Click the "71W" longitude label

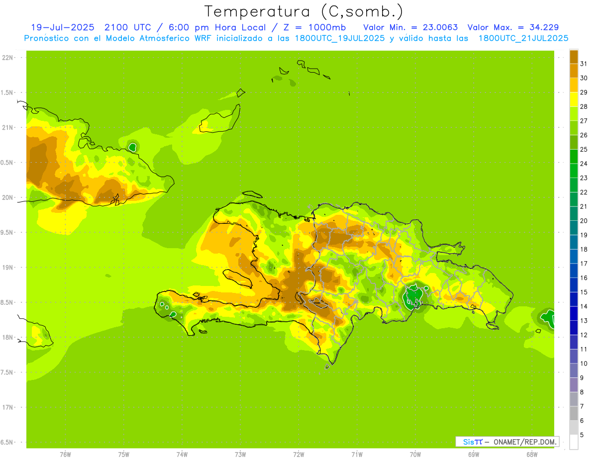pos(357,455)
